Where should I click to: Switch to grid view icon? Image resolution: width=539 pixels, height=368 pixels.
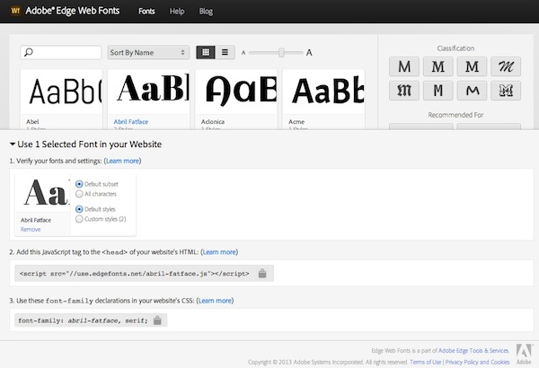(x=206, y=52)
